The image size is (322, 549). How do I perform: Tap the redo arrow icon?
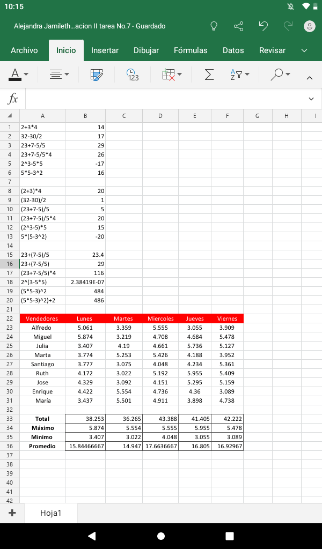pos(288,26)
